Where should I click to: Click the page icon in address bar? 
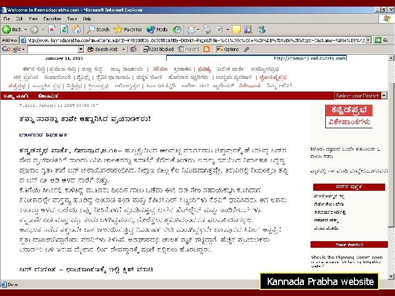(x=23, y=40)
